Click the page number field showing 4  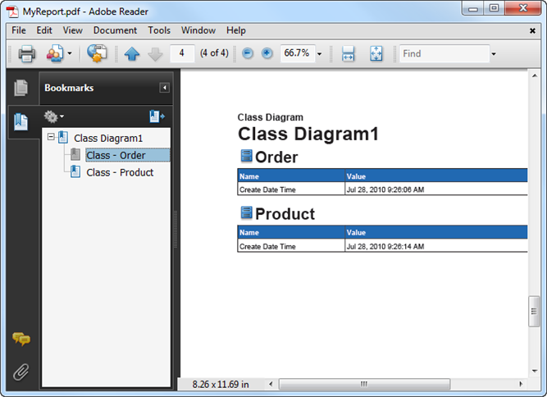[x=182, y=53]
